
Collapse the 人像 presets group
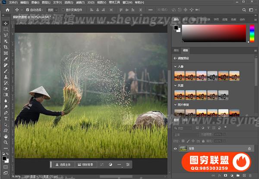(x=175, y=67)
